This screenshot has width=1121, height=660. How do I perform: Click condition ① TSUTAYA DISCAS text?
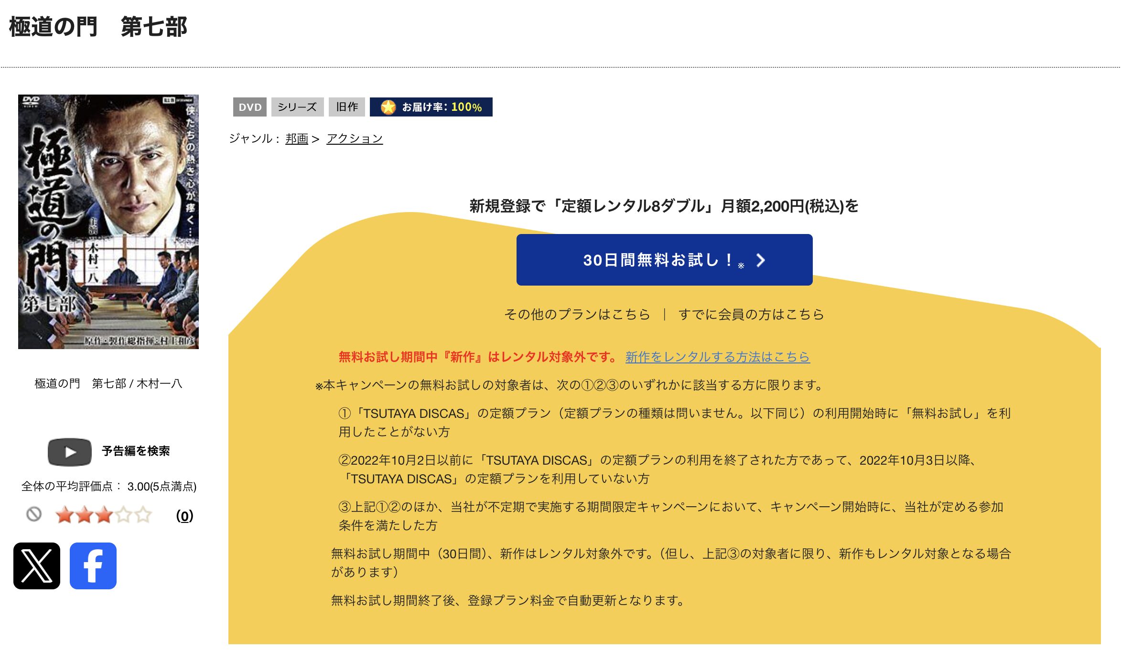click(x=675, y=422)
